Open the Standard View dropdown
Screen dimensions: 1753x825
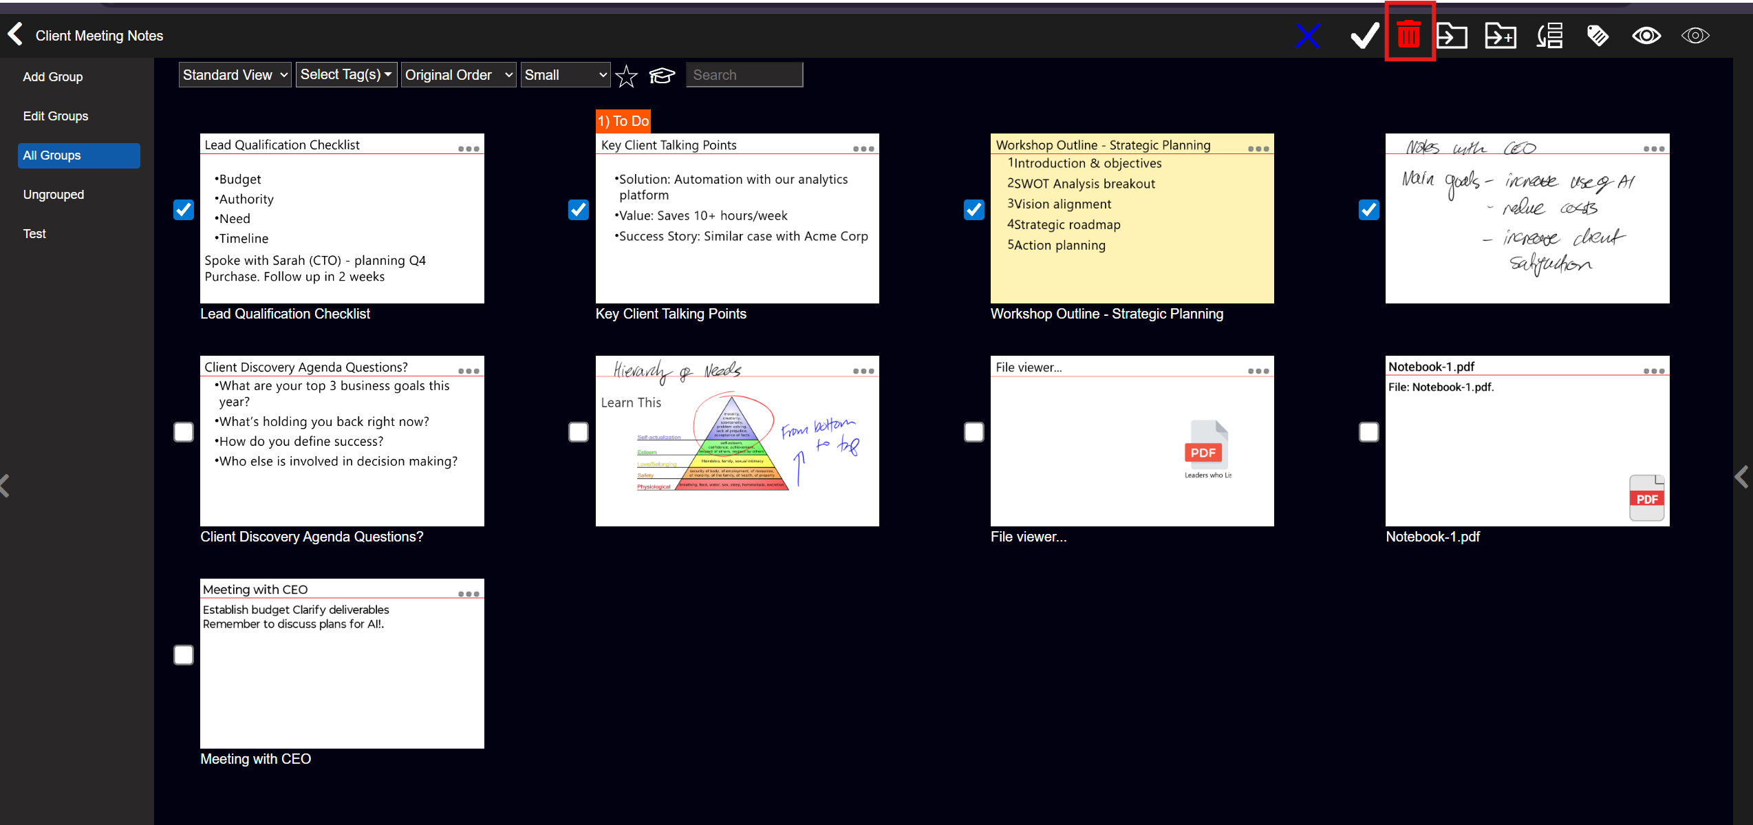click(x=235, y=75)
